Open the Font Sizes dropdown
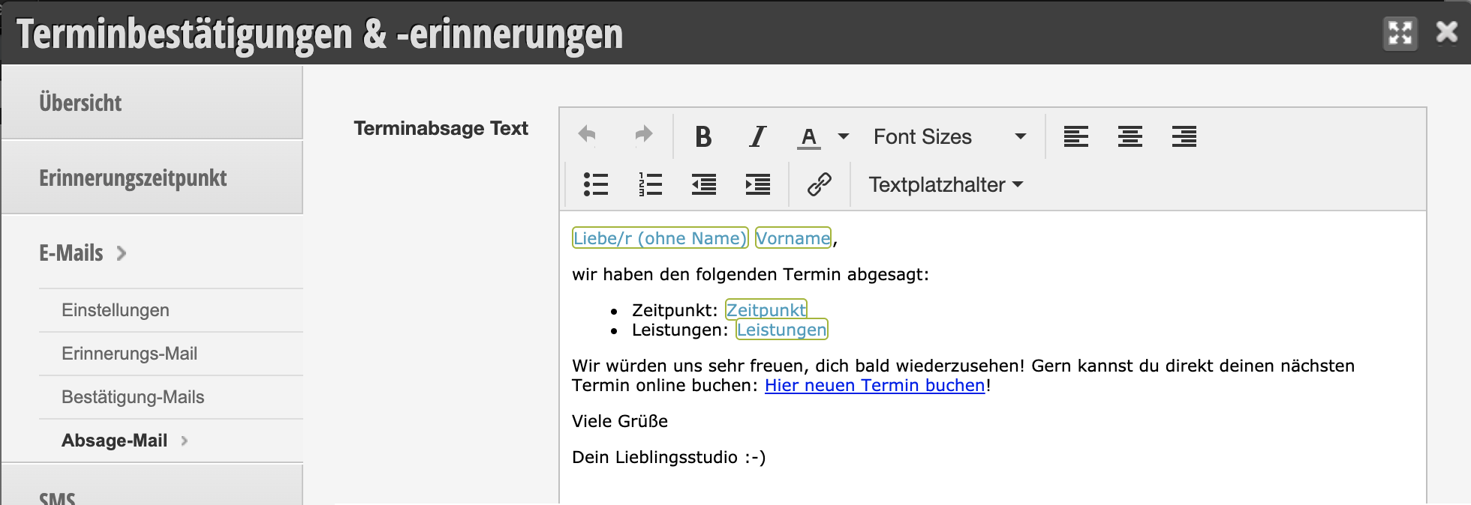The width and height of the screenshot is (1471, 505). point(949,136)
